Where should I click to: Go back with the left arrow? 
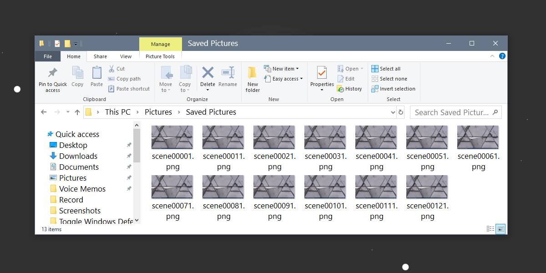click(44, 112)
